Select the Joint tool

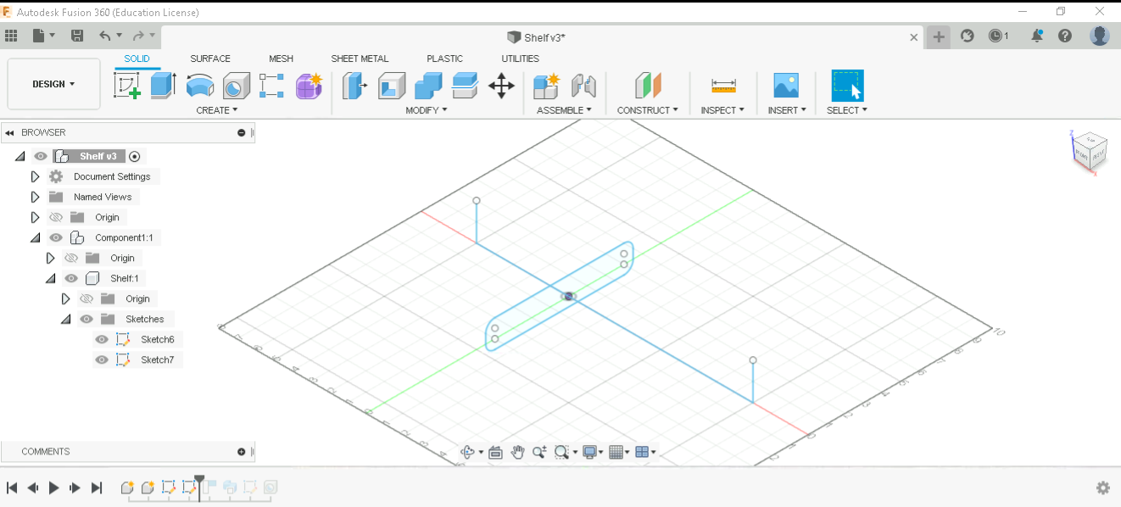(583, 86)
